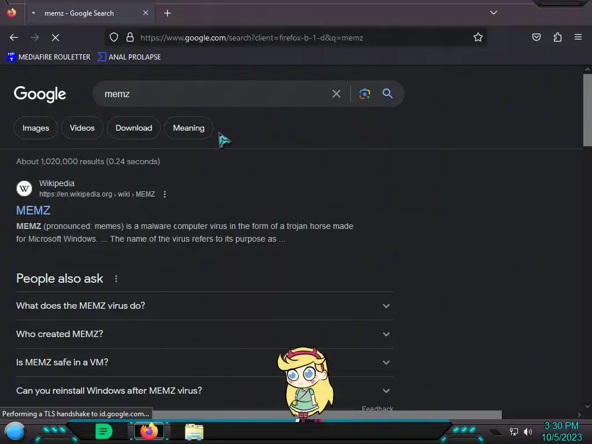
Task: Click the Wikipedia site favicon
Action: [x=24, y=188]
